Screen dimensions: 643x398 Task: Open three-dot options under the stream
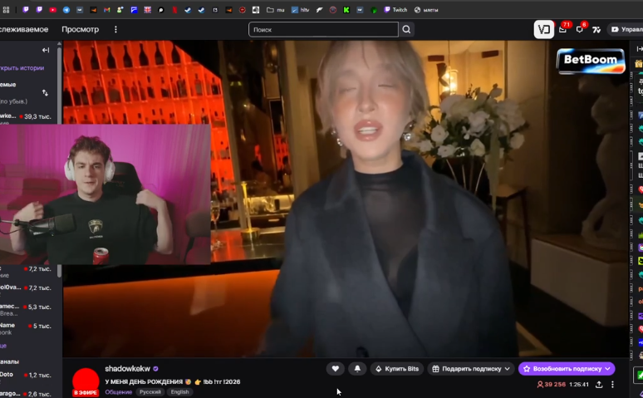point(612,385)
